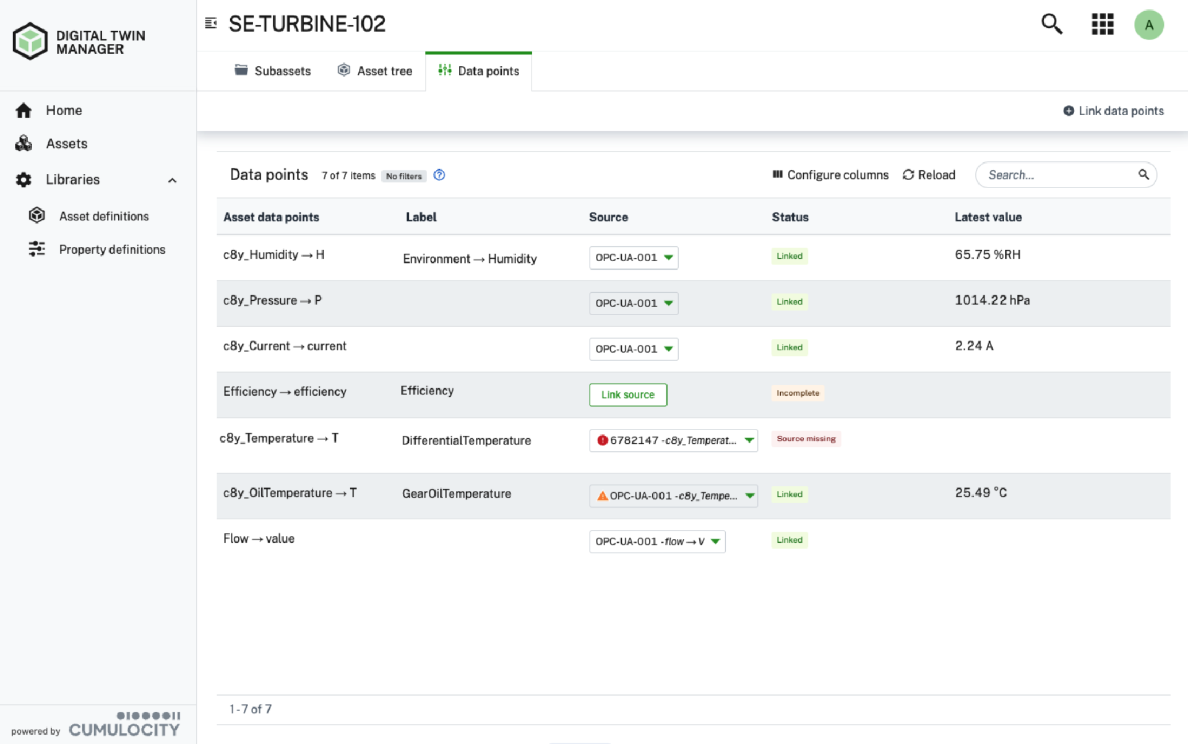Click the GearOilTemperature label
The width and height of the screenshot is (1188, 744).
pos(456,493)
